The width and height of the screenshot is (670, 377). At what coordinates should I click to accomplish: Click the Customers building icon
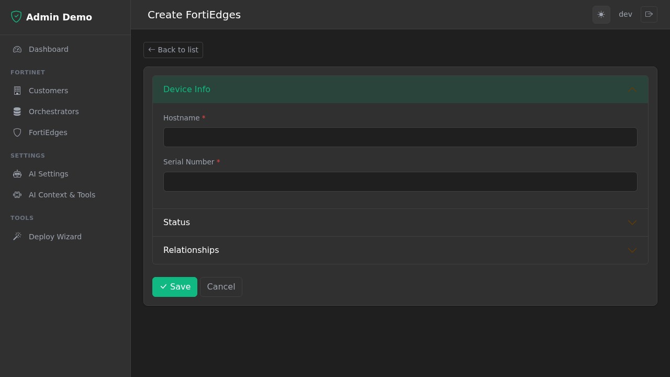pos(17,91)
